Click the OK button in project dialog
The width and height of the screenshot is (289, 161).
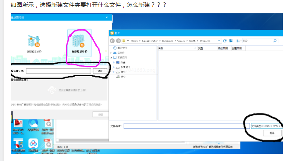pyautogui.click(x=101, y=115)
